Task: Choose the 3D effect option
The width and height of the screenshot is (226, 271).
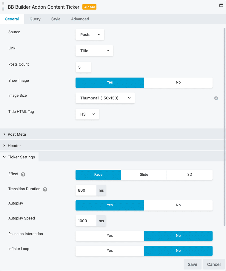Action: click(190, 175)
